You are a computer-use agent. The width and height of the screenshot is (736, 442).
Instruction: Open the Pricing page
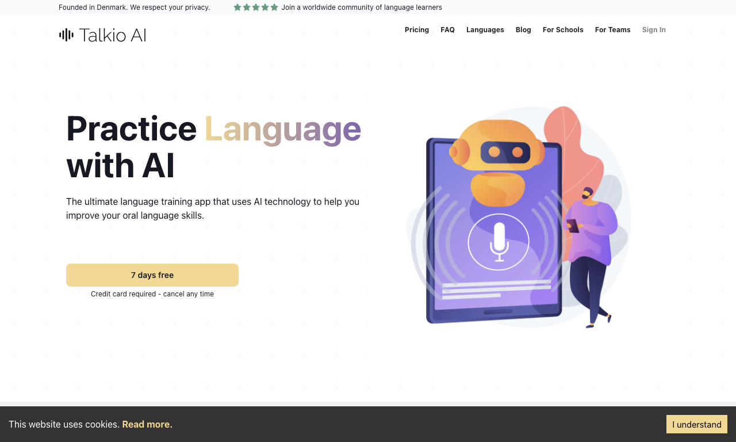[x=417, y=30]
